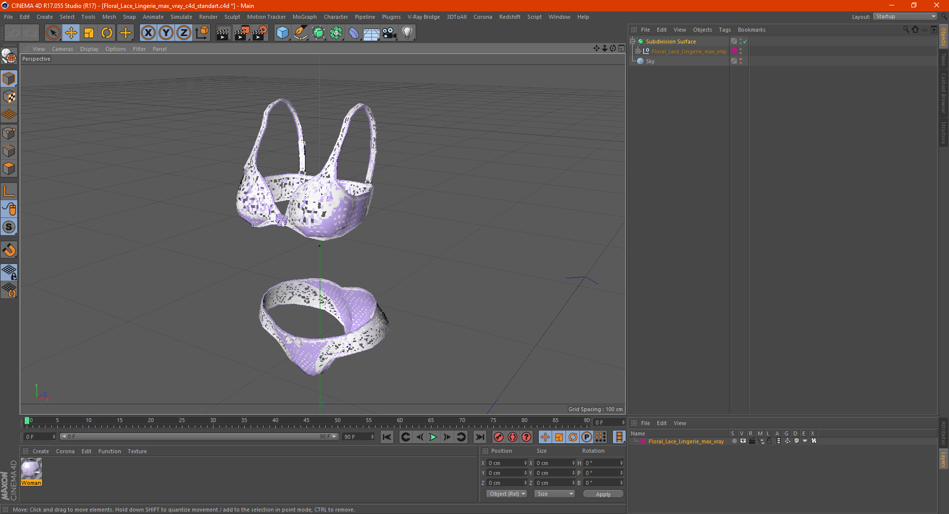
Task: Open material manager Texture menu
Action: (137, 451)
